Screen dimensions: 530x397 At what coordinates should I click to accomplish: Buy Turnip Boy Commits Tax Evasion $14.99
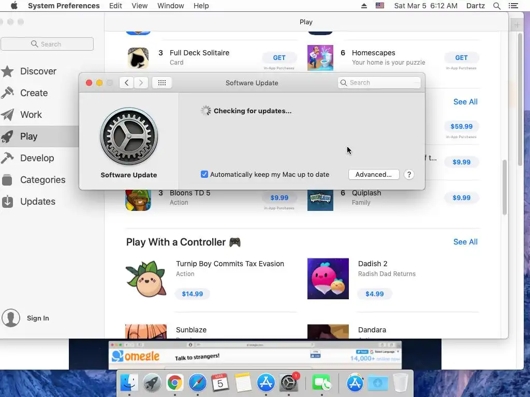tap(193, 294)
